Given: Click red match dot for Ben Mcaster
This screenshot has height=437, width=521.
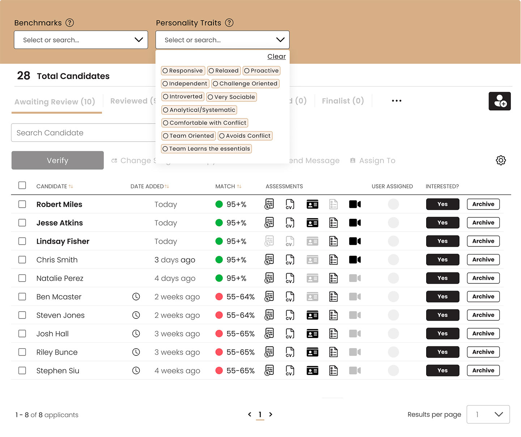Looking at the screenshot, I should point(219,296).
